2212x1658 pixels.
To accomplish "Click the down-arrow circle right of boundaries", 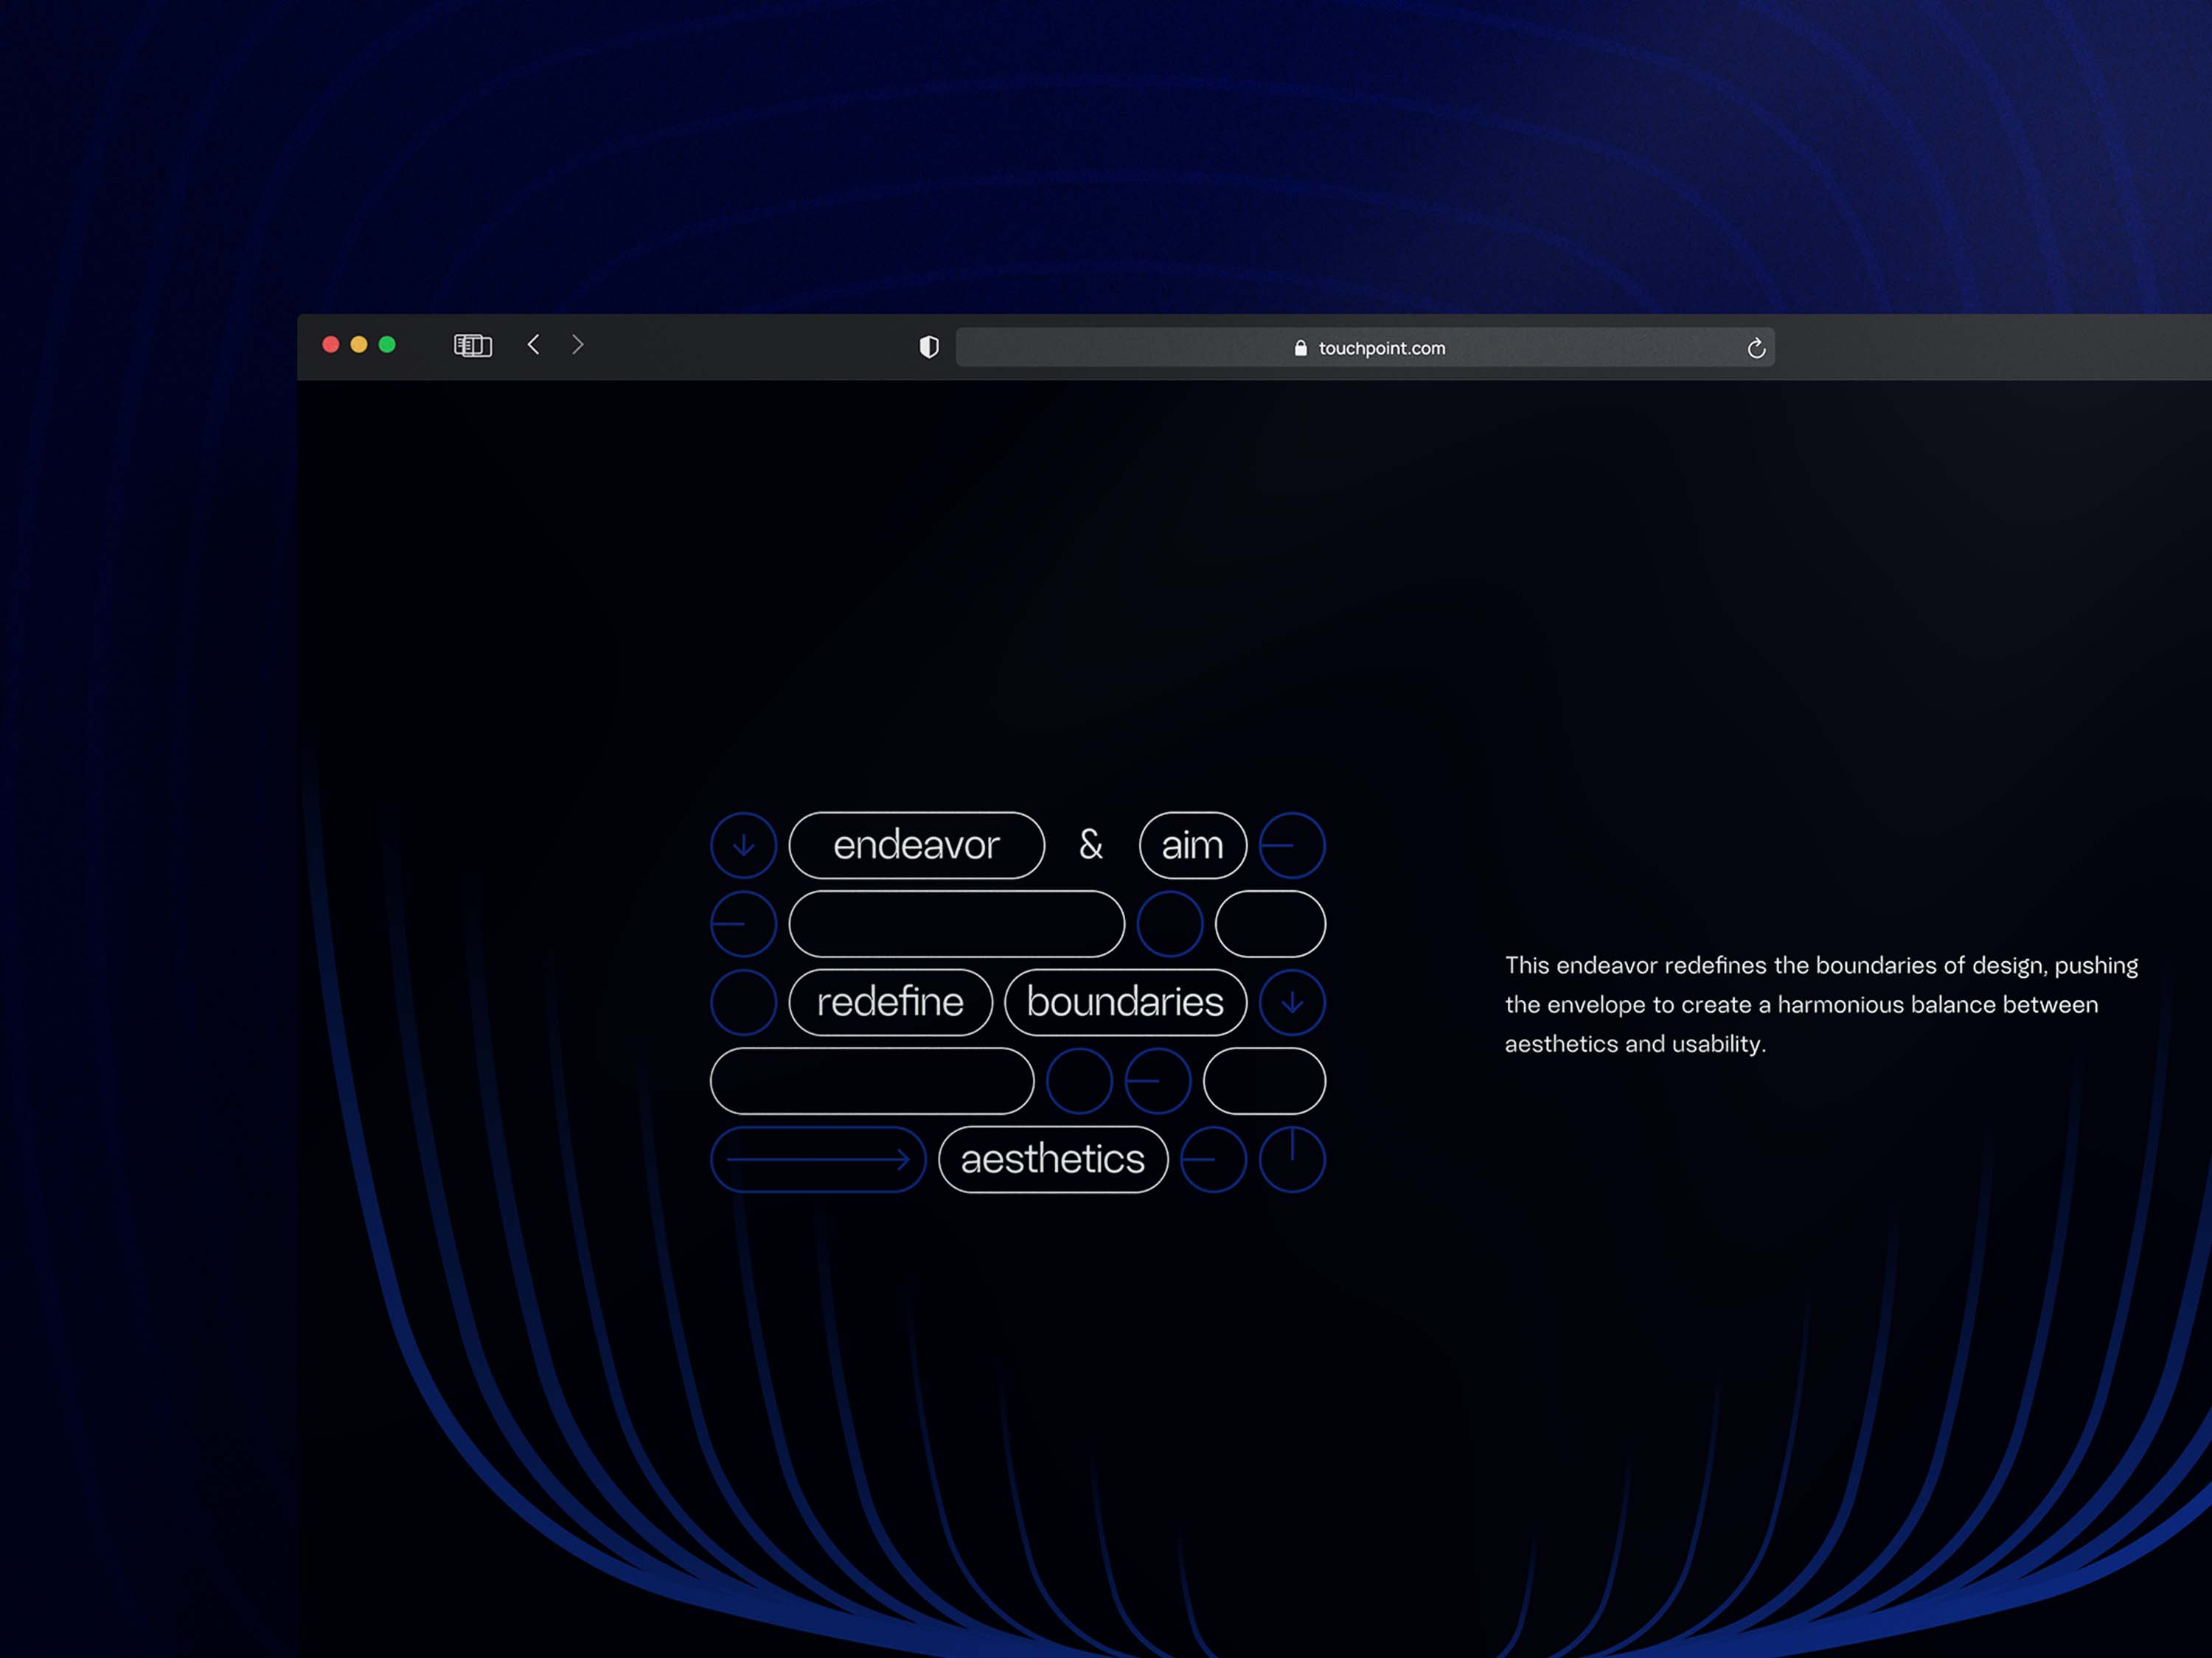I will pos(1292,1002).
